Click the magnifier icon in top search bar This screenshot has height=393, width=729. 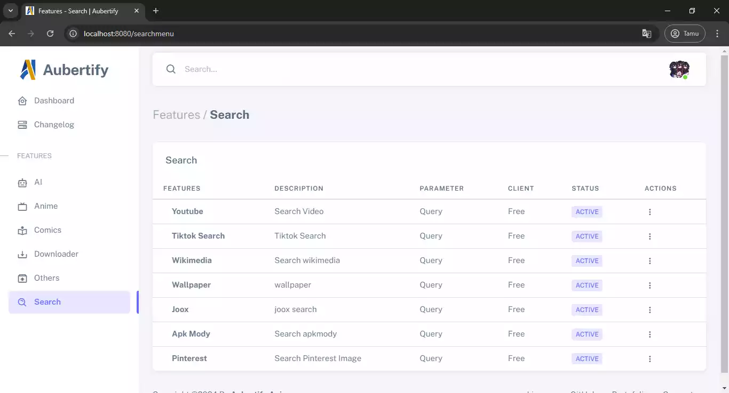tap(171, 69)
